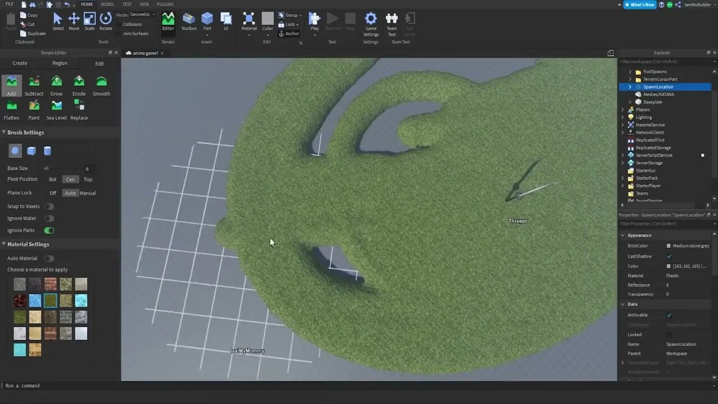Switch to the VIEW ribbon tab
Viewport: 718px width, 404px height.
point(144,4)
